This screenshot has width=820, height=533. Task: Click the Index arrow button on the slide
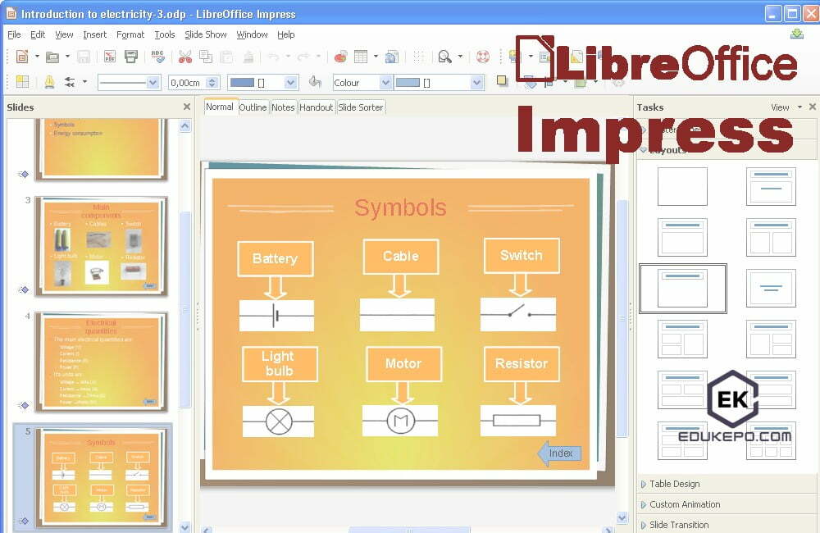point(559,453)
